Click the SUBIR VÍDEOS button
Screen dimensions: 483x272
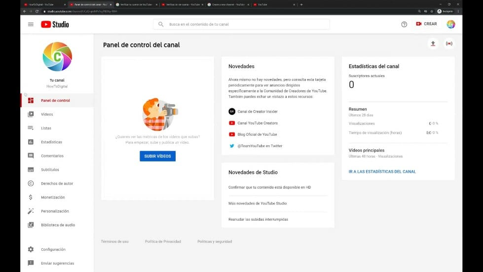tap(157, 156)
